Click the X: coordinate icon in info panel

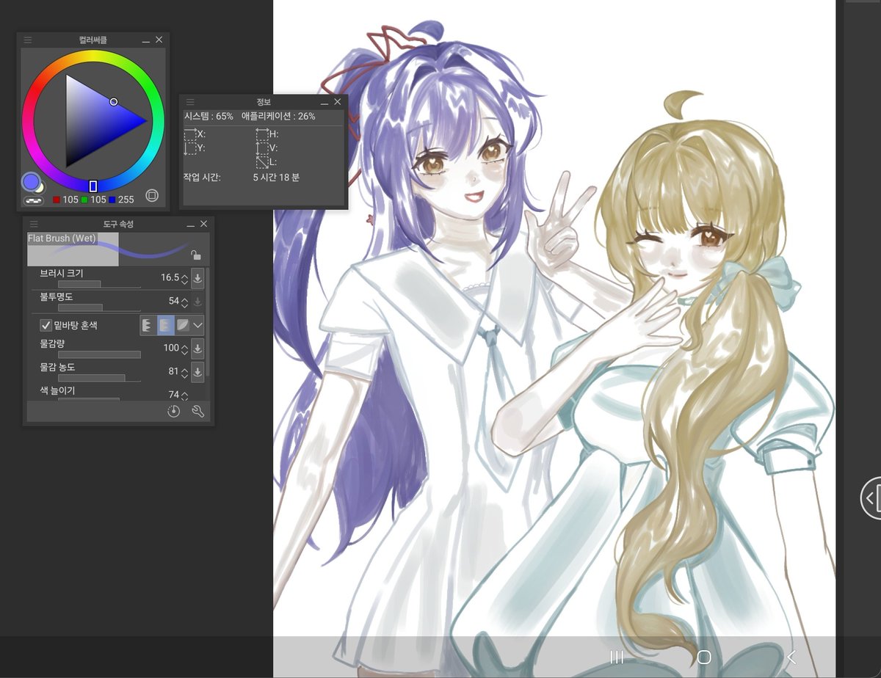pyautogui.click(x=190, y=134)
